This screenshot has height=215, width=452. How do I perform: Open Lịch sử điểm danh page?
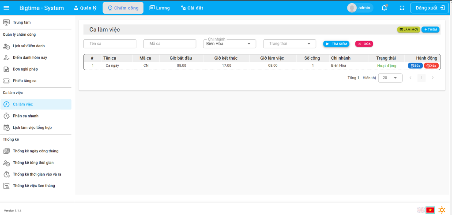[x=29, y=46]
